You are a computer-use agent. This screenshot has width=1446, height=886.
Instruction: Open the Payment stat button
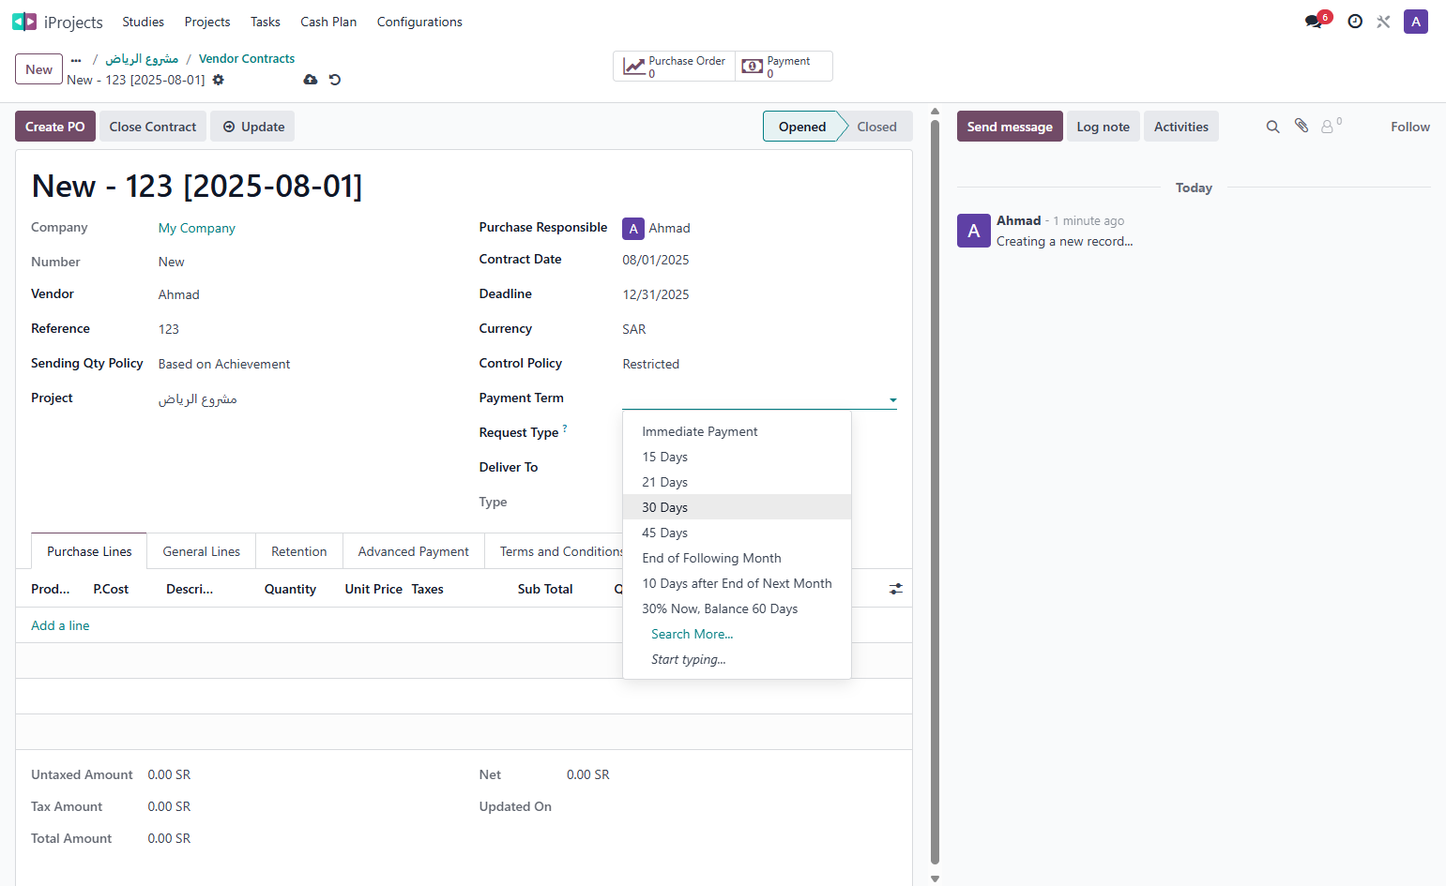tap(784, 67)
